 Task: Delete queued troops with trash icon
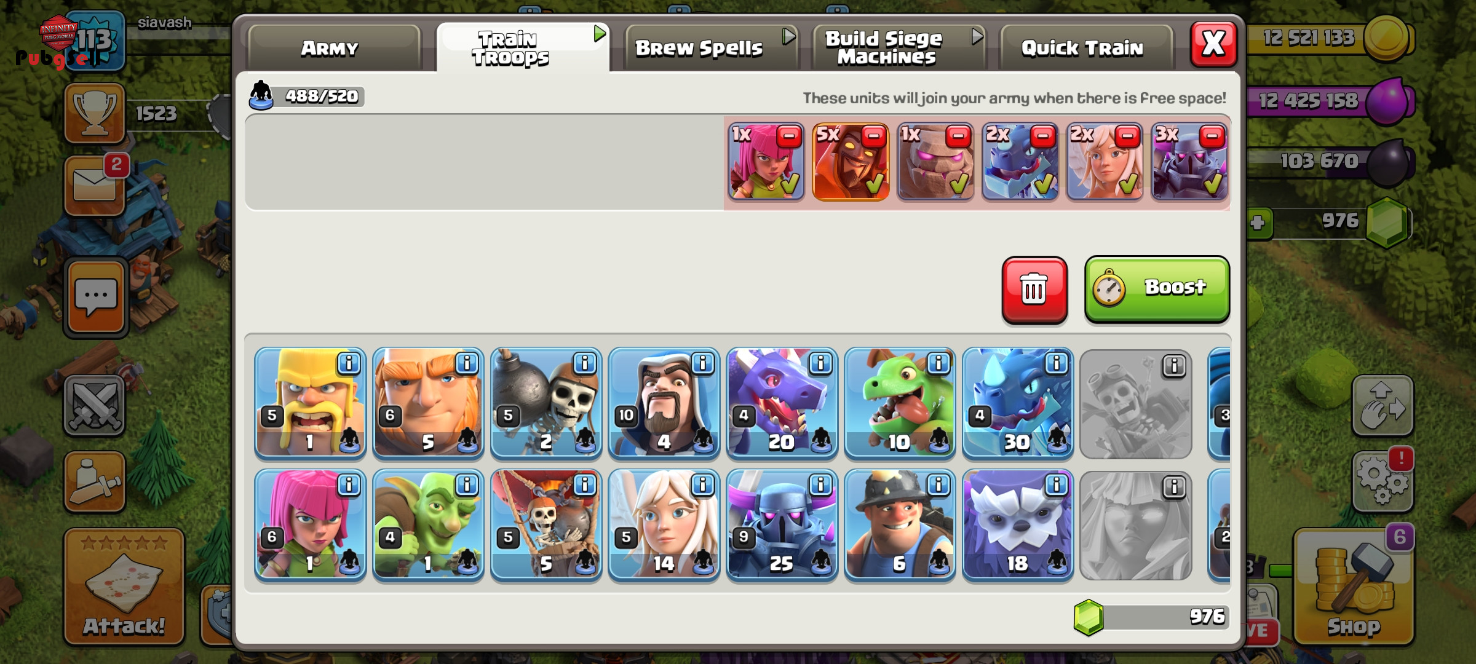tap(1034, 290)
